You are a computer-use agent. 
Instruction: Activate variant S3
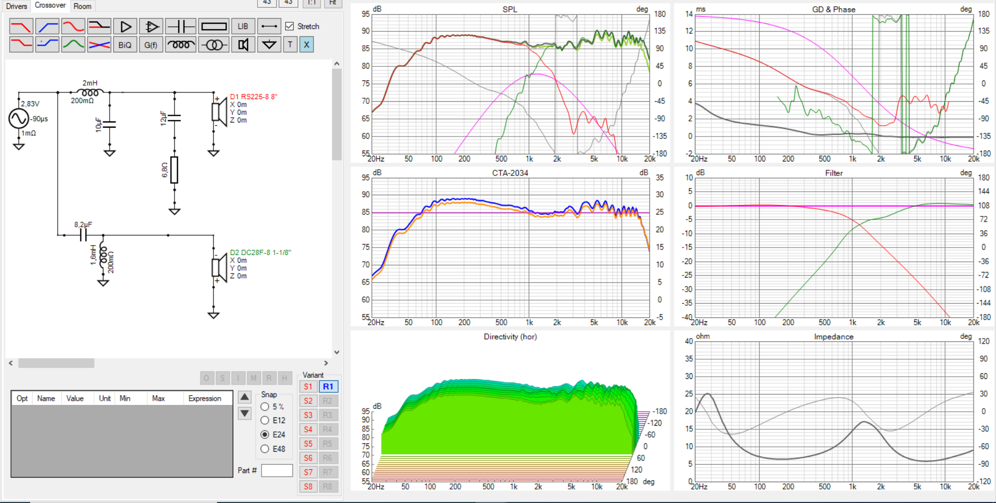pyautogui.click(x=308, y=415)
